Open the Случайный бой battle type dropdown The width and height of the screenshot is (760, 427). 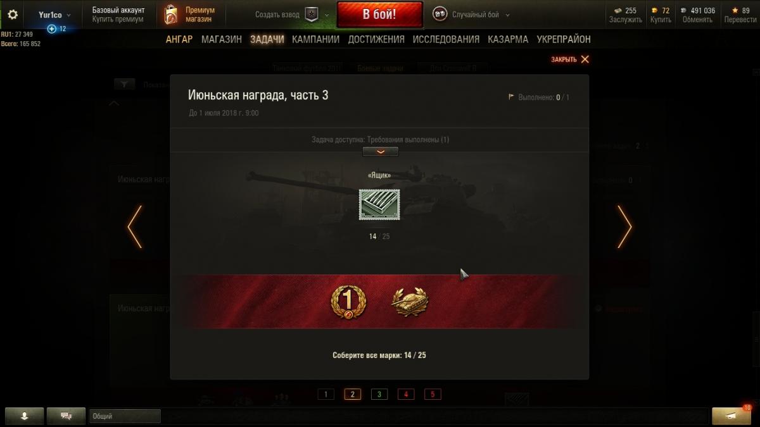[471, 15]
